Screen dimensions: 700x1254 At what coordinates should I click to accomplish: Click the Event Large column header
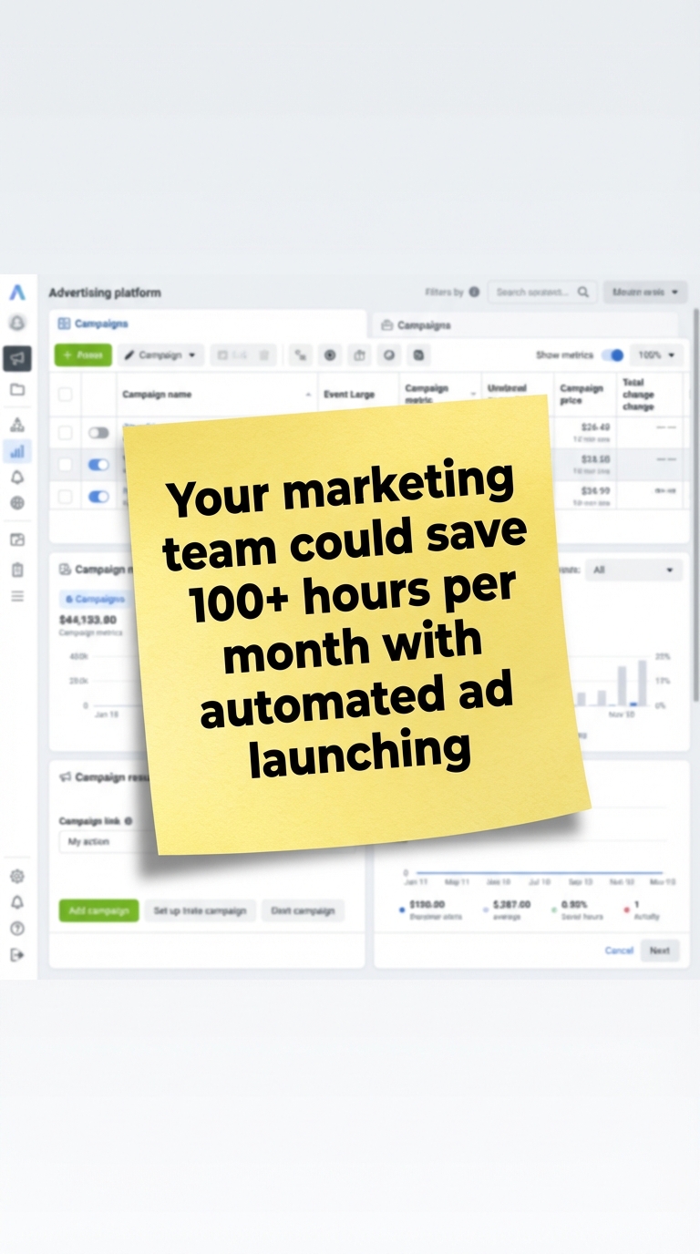point(349,395)
